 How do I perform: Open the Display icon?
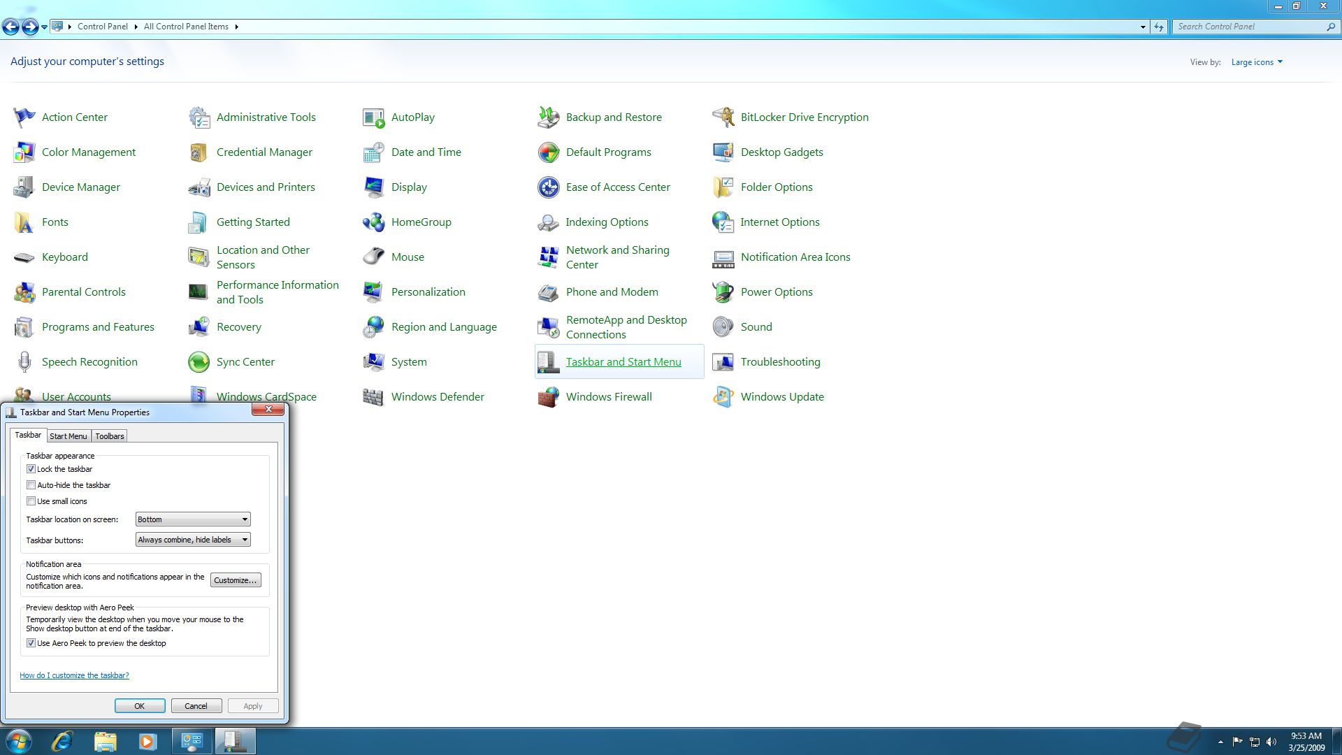click(x=374, y=187)
